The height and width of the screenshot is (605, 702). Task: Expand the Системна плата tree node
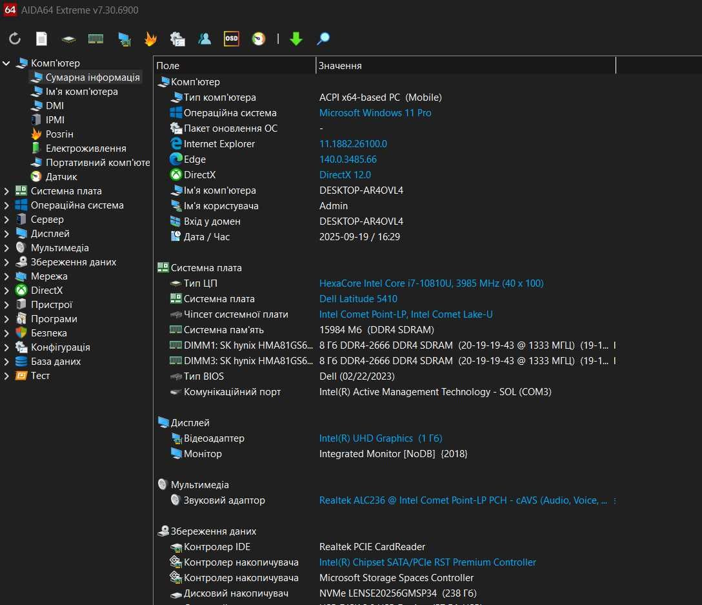click(x=6, y=191)
